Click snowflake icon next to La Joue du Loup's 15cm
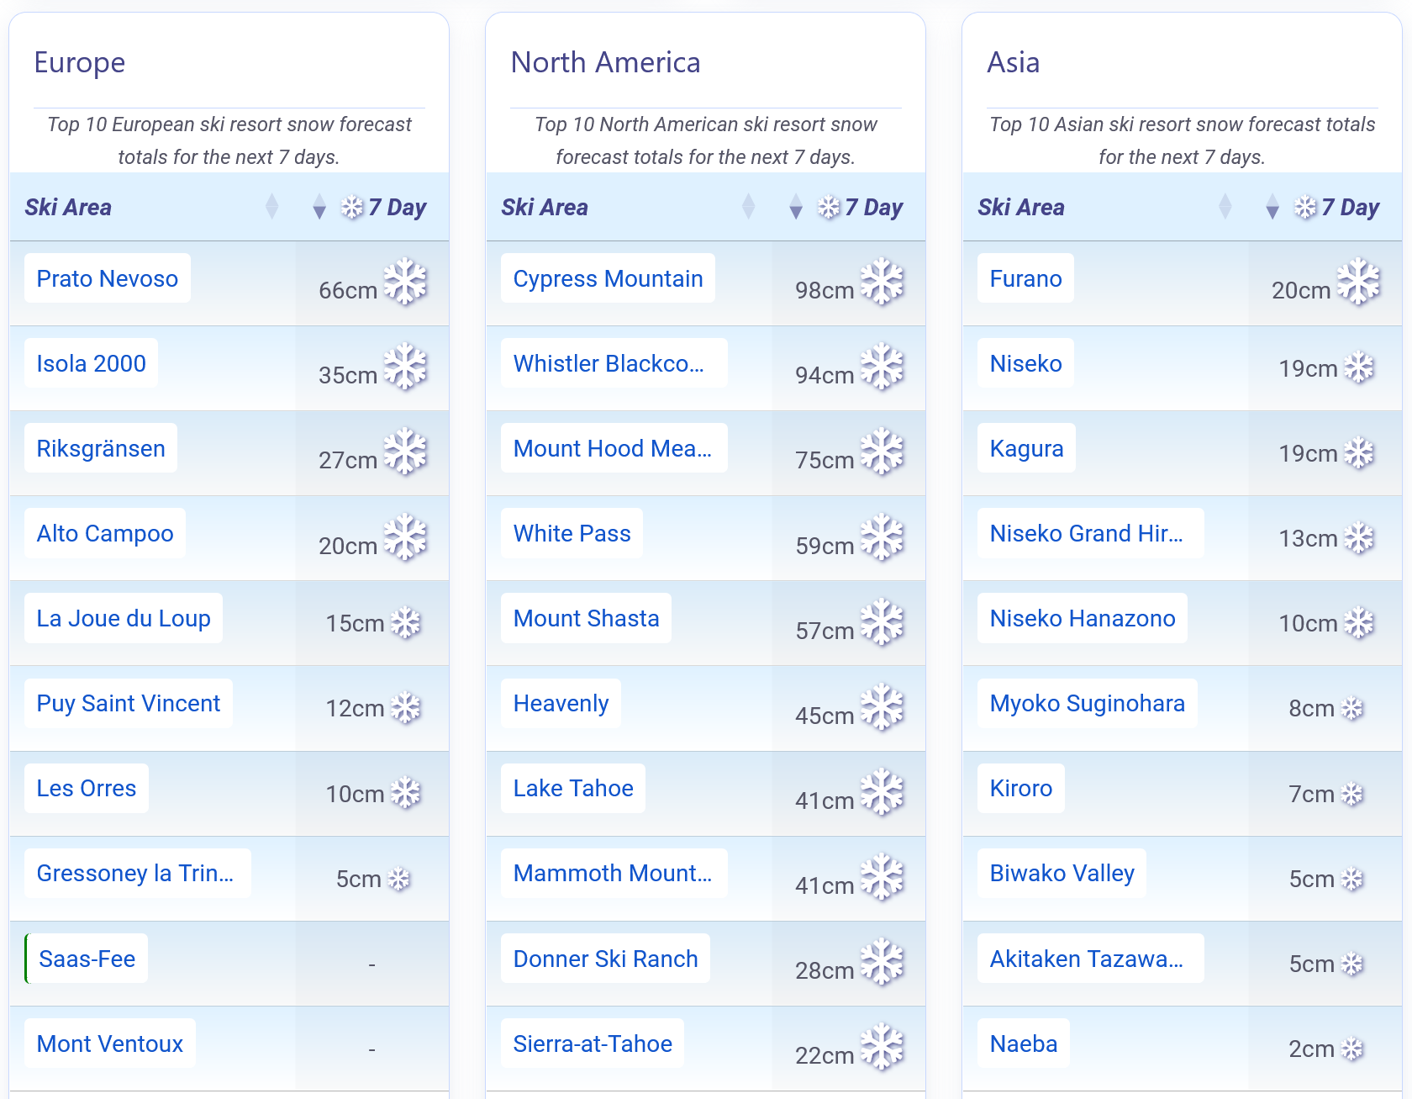Image resolution: width=1412 pixels, height=1099 pixels. tap(406, 623)
